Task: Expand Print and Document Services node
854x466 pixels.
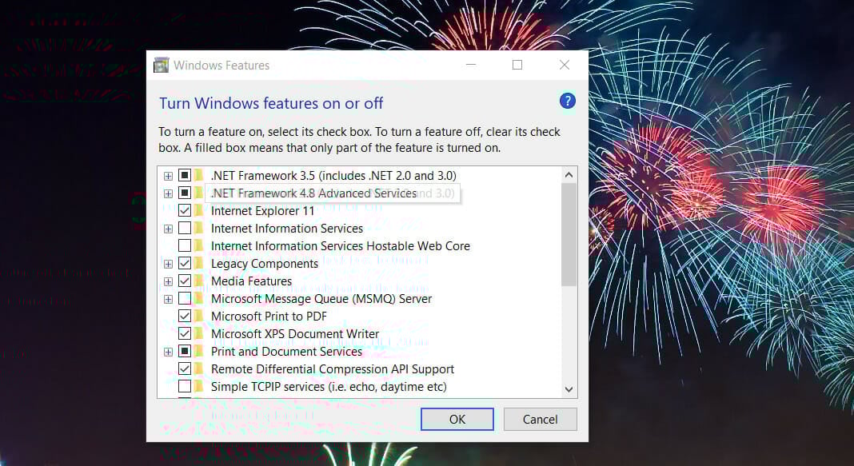Action: point(168,352)
